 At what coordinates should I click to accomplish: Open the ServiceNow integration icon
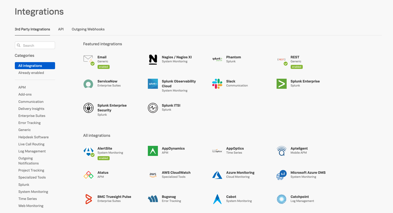coord(88,84)
